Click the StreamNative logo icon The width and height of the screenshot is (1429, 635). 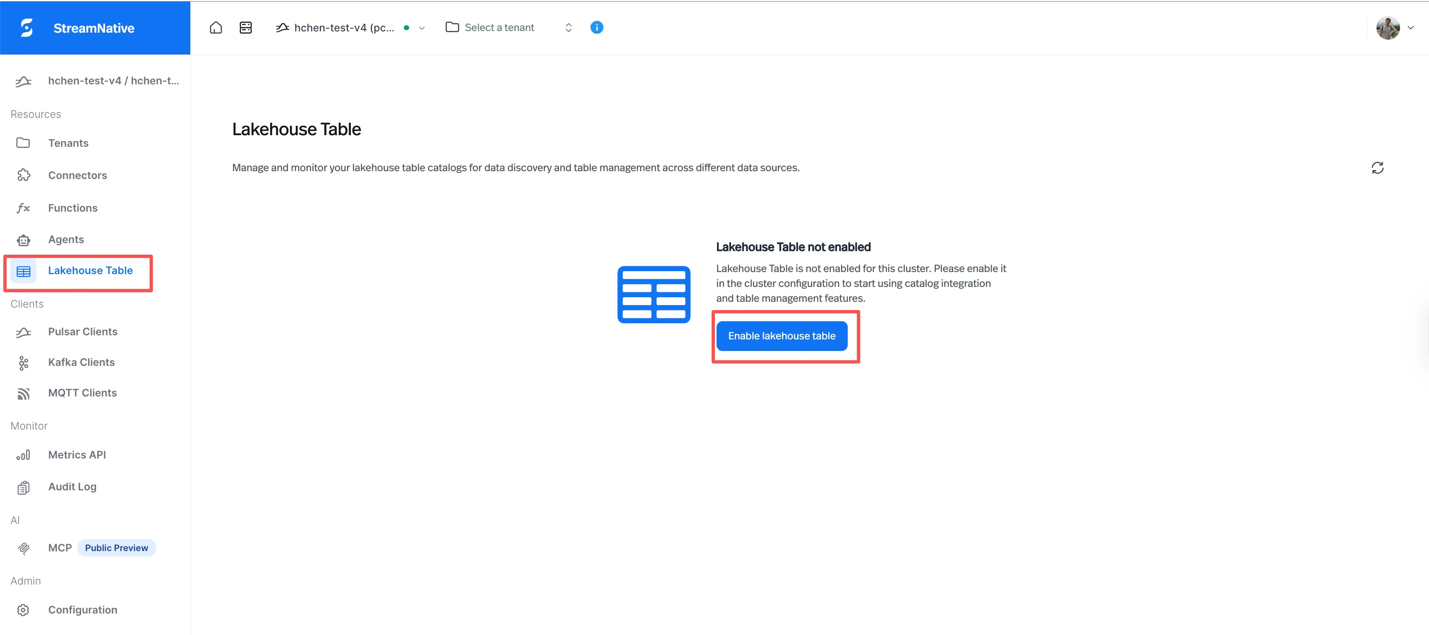26,28
